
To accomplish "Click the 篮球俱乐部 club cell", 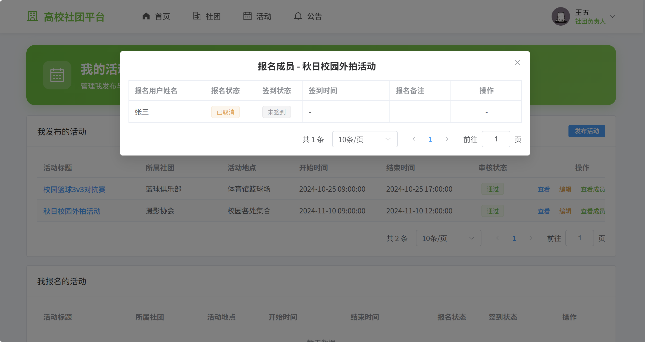I will 164,189.
